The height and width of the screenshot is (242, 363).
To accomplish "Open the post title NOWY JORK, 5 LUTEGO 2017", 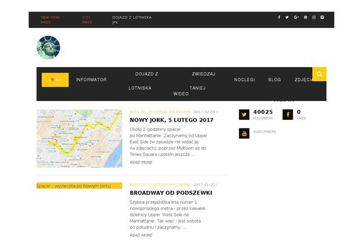I will 171,120.
